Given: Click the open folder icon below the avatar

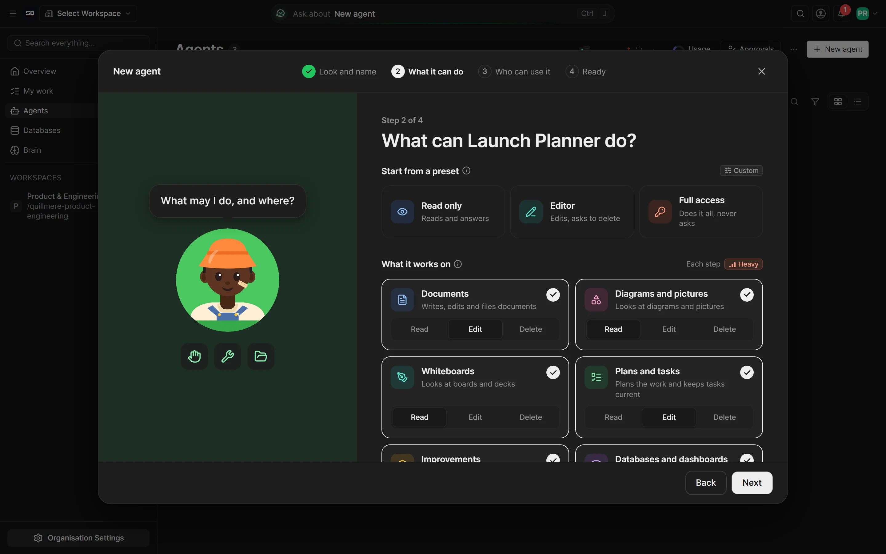Looking at the screenshot, I should click(x=261, y=356).
